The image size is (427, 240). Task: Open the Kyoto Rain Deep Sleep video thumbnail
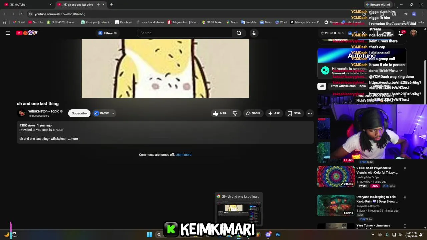click(x=336, y=205)
